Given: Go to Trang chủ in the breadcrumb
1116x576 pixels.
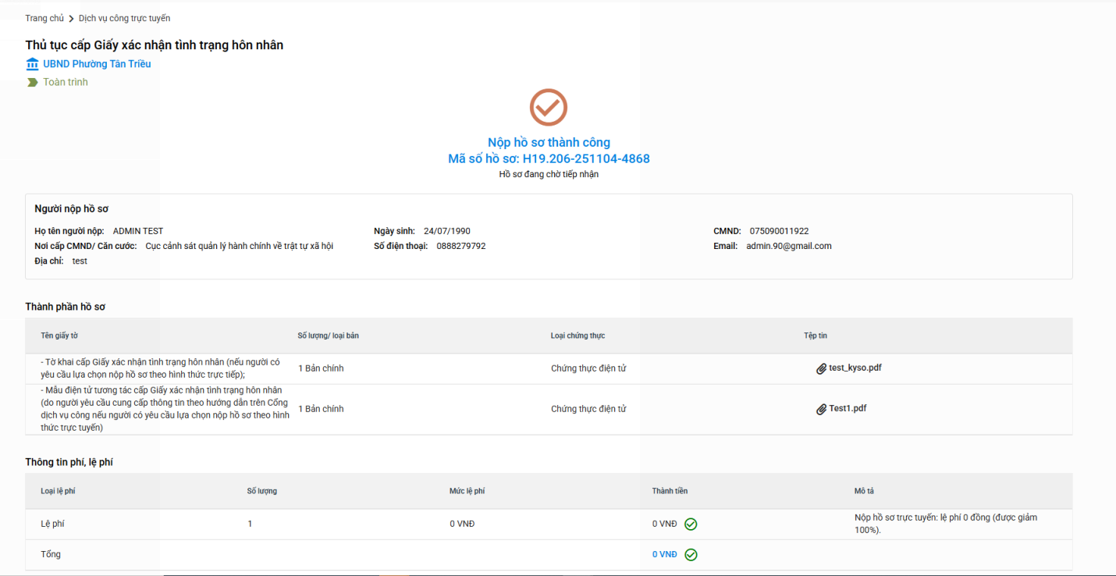Looking at the screenshot, I should click(x=44, y=18).
